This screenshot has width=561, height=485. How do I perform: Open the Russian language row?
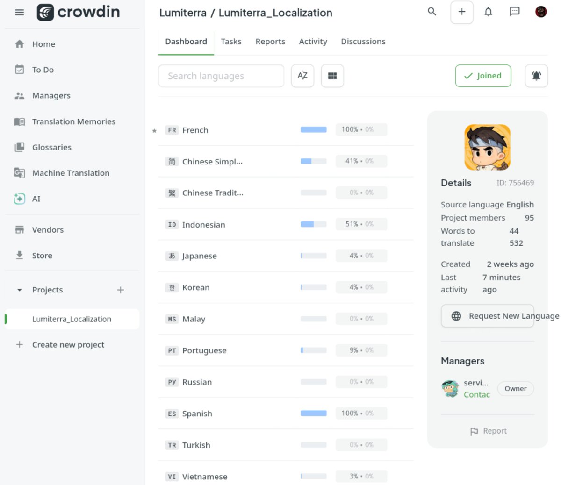coord(286,382)
